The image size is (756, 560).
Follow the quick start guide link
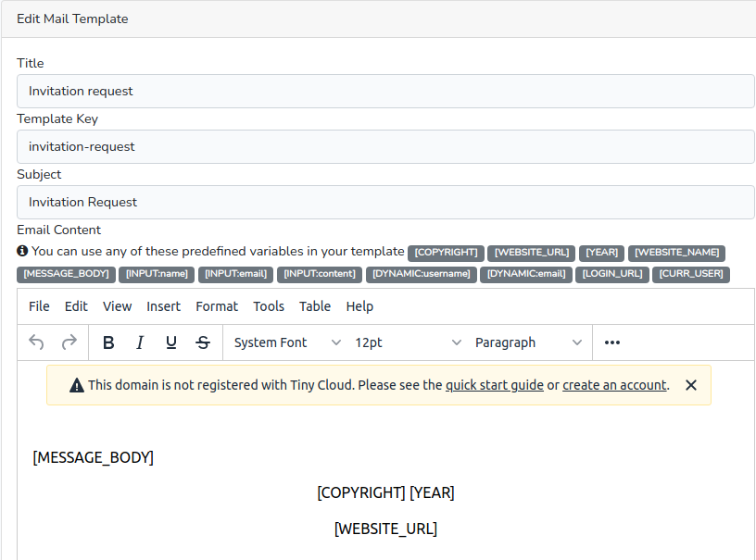tap(494, 385)
